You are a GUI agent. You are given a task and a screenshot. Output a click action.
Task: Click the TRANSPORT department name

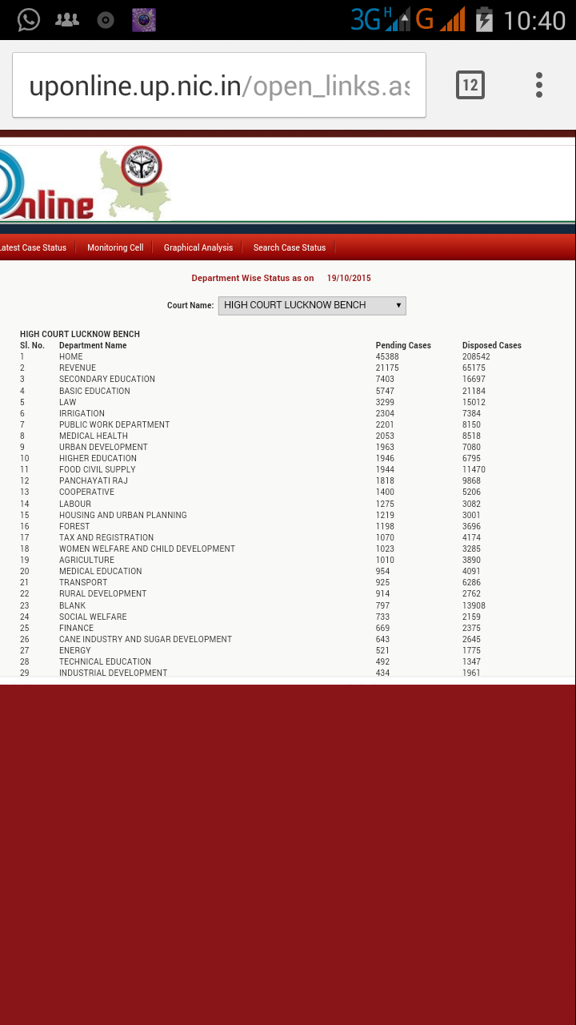click(83, 583)
